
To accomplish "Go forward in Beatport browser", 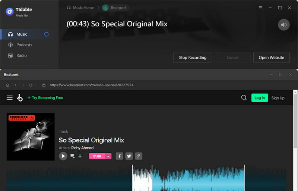I will coord(23,85).
